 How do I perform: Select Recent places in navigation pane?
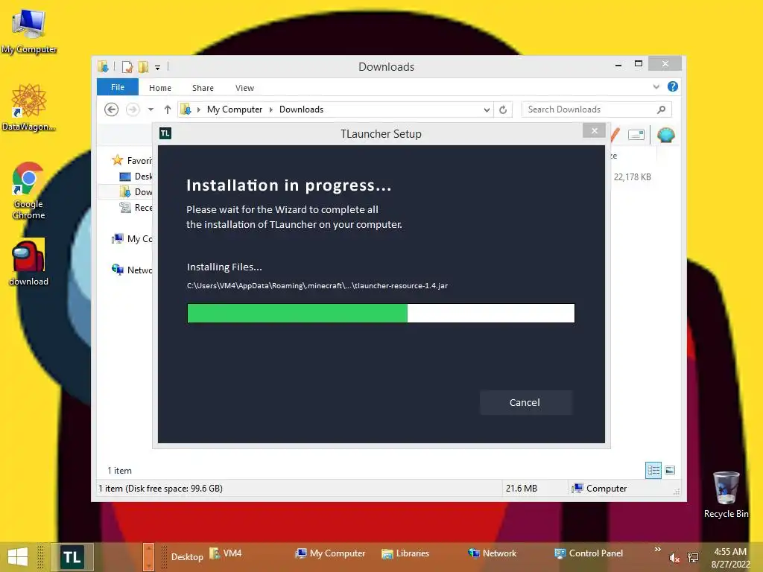(136, 207)
